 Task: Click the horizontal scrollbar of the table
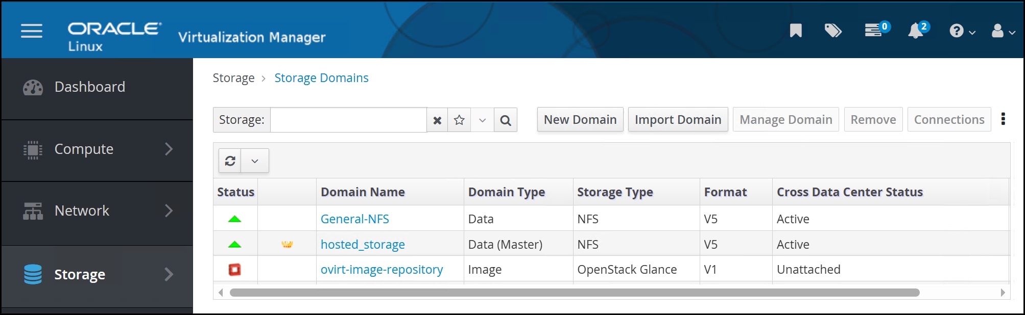[x=575, y=293]
